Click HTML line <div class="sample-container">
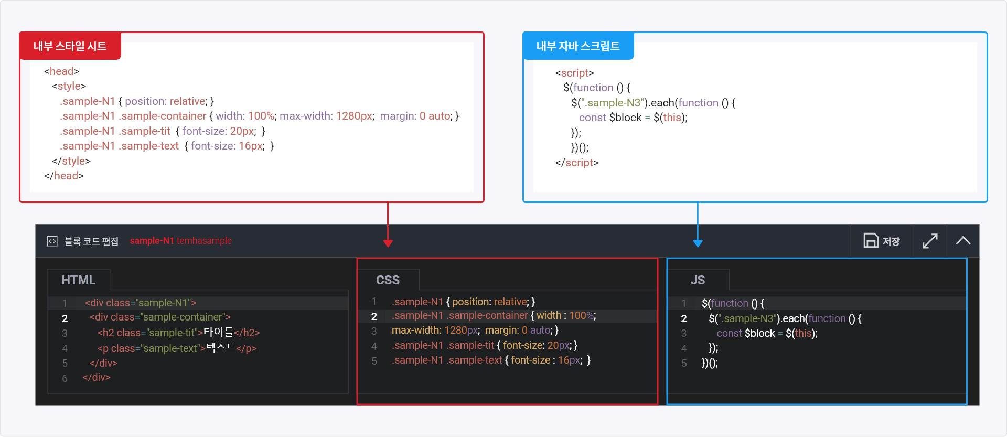1007x437 pixels. pyautogui.click(x=160, y=317)
